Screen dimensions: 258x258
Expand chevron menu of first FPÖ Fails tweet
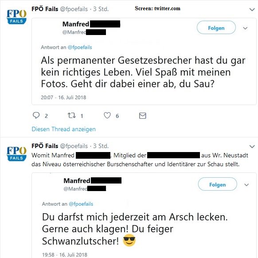pyautogui.click(x=252, y=10)
